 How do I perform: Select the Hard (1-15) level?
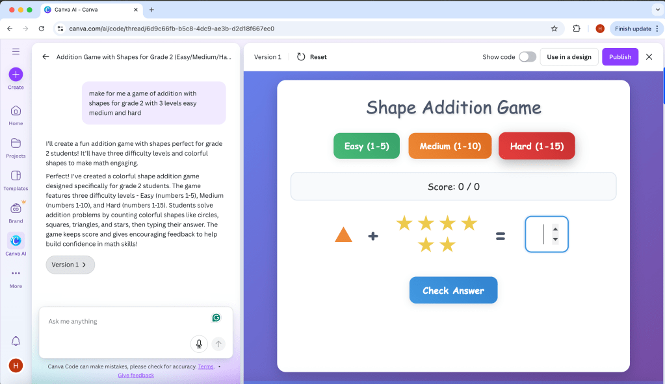pos(536,146)
